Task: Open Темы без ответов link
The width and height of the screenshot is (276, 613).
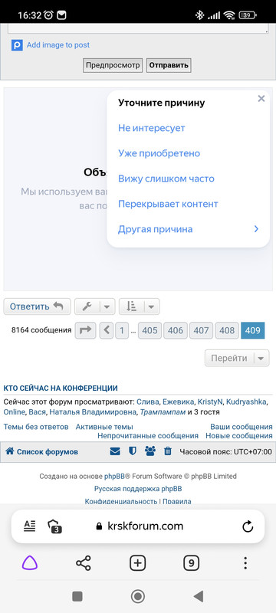Action: click(36, 427)
